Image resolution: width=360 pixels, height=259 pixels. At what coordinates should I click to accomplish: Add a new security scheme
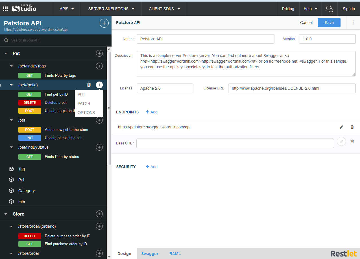[152, 167]
